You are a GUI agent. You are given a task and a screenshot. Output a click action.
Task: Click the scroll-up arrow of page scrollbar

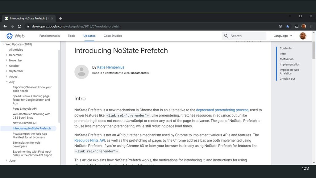[314, 32]
